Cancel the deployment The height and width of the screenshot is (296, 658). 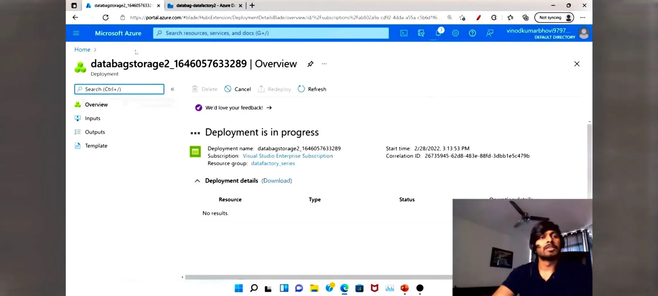(237, 89)
